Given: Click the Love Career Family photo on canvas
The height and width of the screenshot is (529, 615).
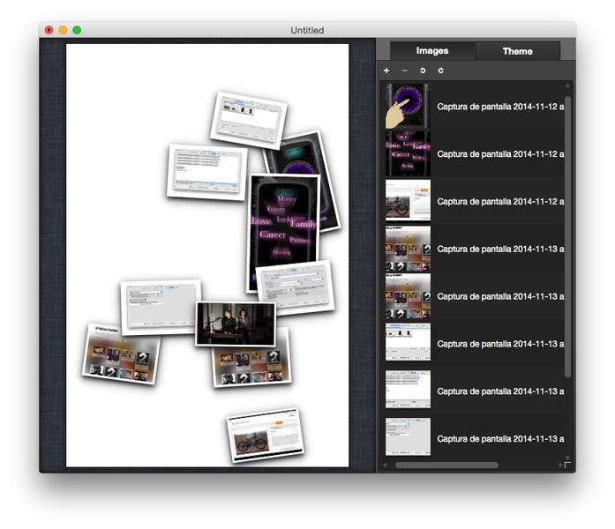Looking at the screenshot, I should [281, 231].
